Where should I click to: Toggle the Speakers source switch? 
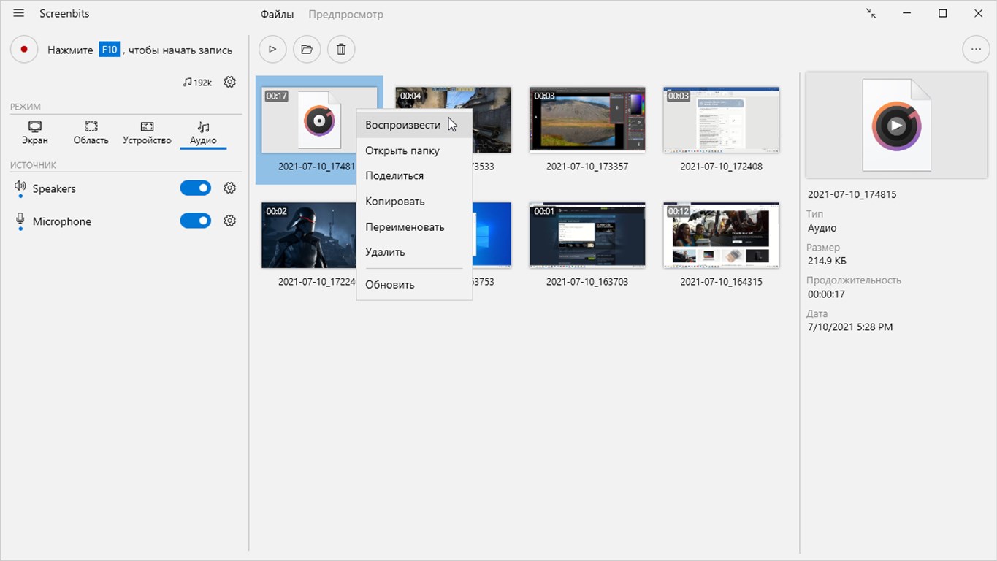click(195, 188)
